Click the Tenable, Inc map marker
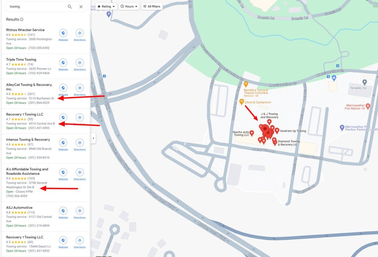The height and width of the screenshot is (257, 378). pos(365,82)
